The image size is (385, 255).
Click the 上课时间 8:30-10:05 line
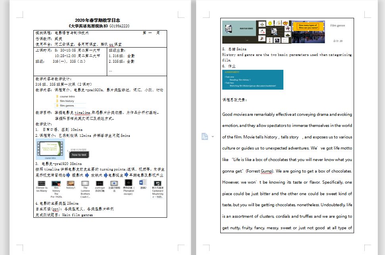point(68,50)
